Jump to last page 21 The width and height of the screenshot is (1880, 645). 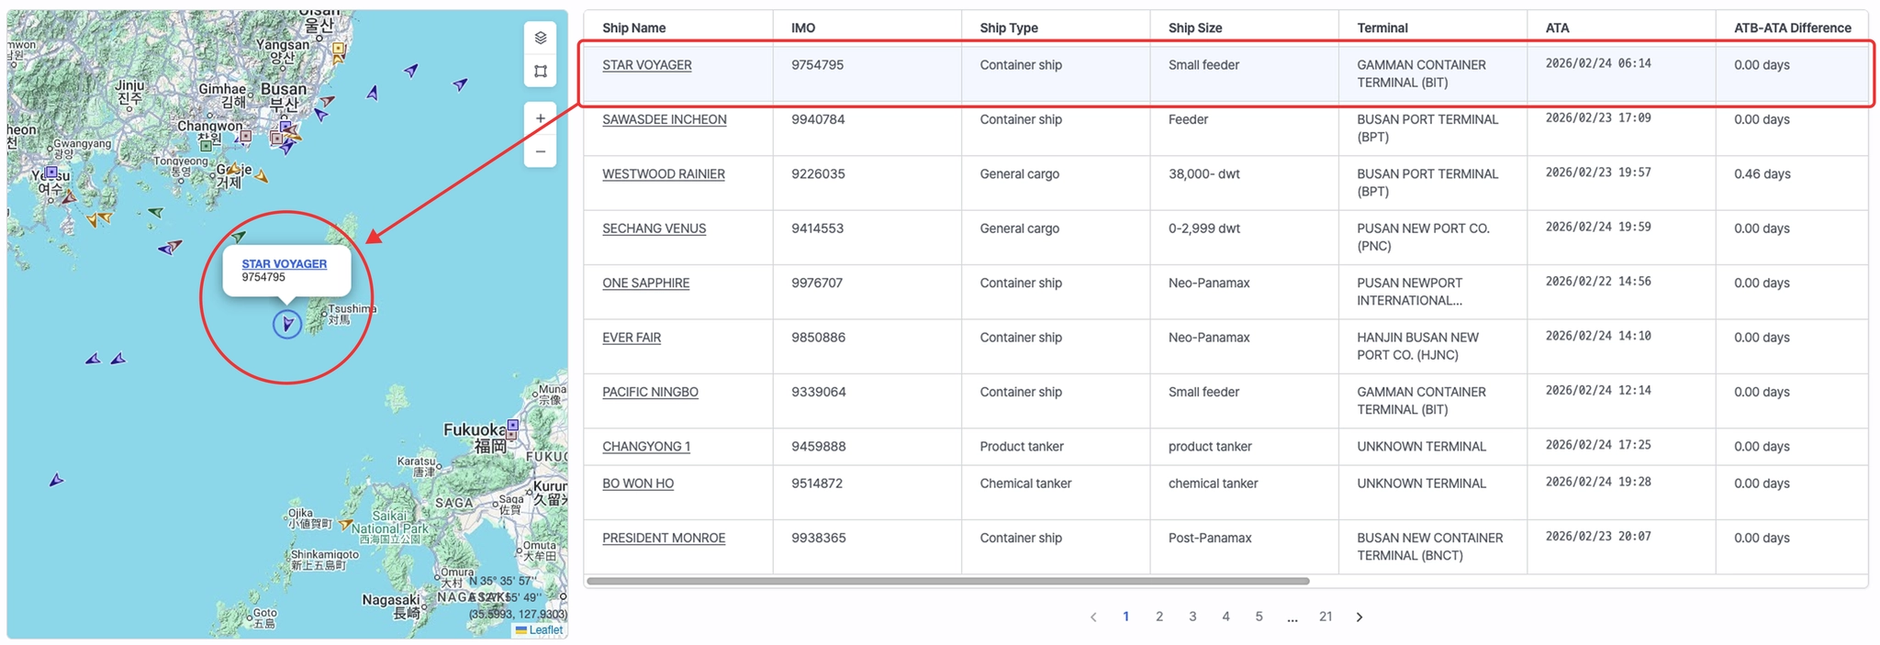(x=1326, y=617)
